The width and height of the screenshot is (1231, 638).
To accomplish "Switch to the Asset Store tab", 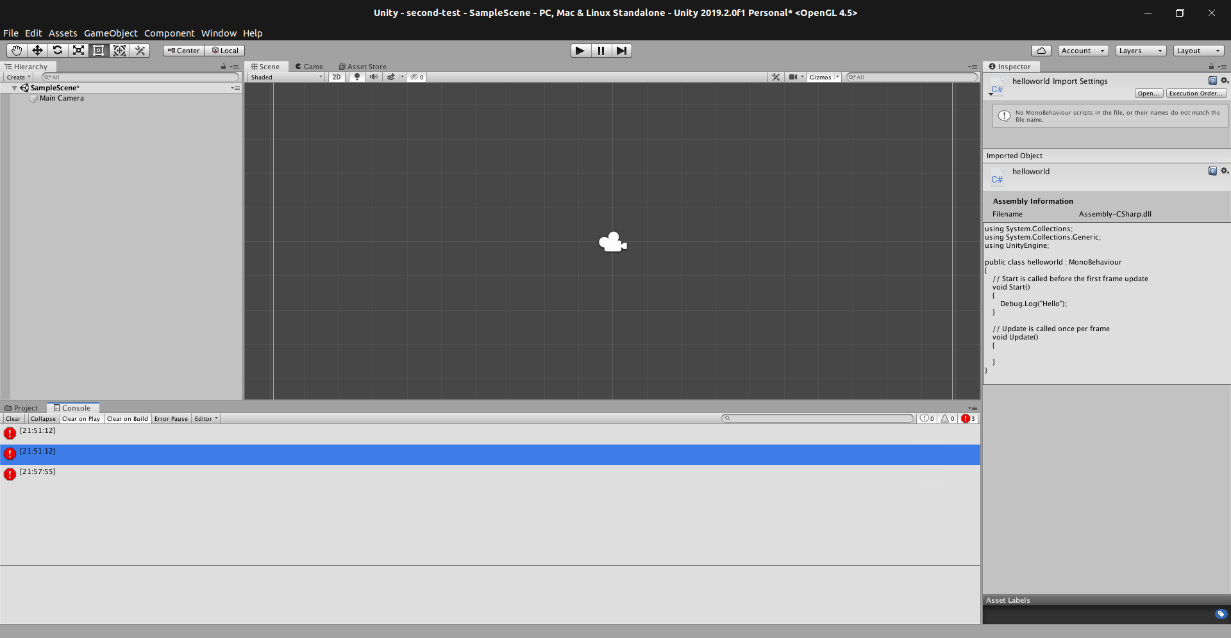I will click(x=363, y=67).
